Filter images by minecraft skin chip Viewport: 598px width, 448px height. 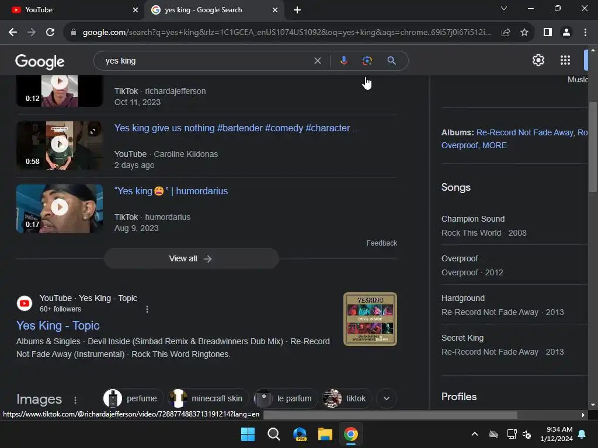pyautogui.click(x=208, y=398)
